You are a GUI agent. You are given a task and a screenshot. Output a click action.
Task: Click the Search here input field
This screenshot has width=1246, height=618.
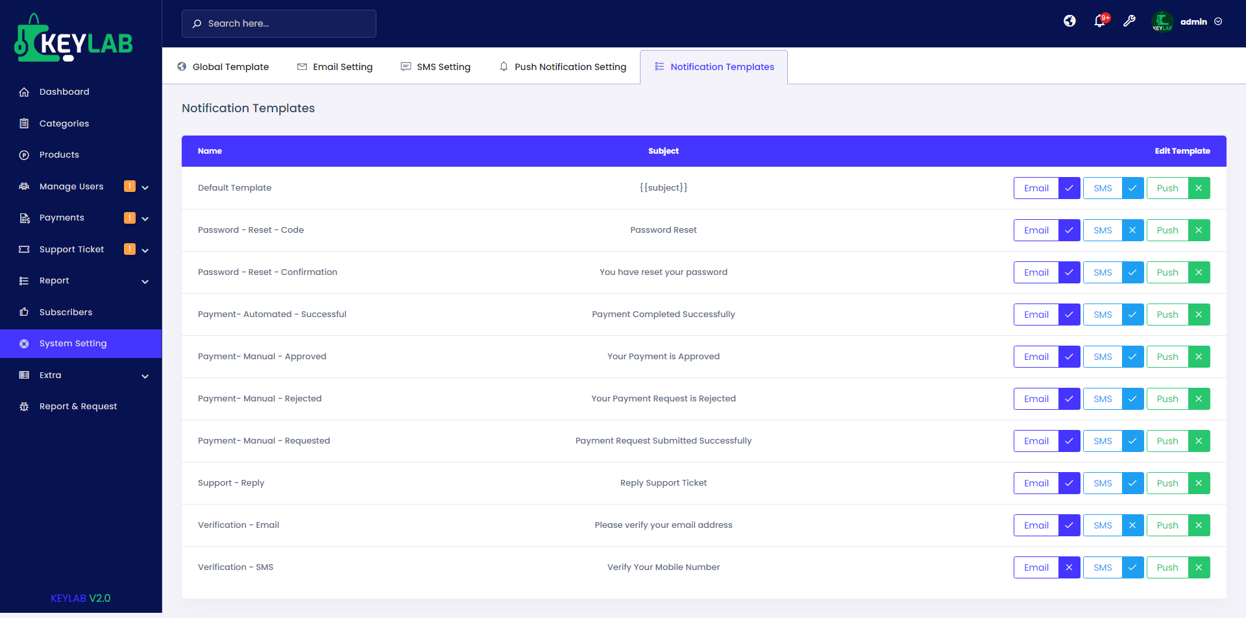click(279, 23)
